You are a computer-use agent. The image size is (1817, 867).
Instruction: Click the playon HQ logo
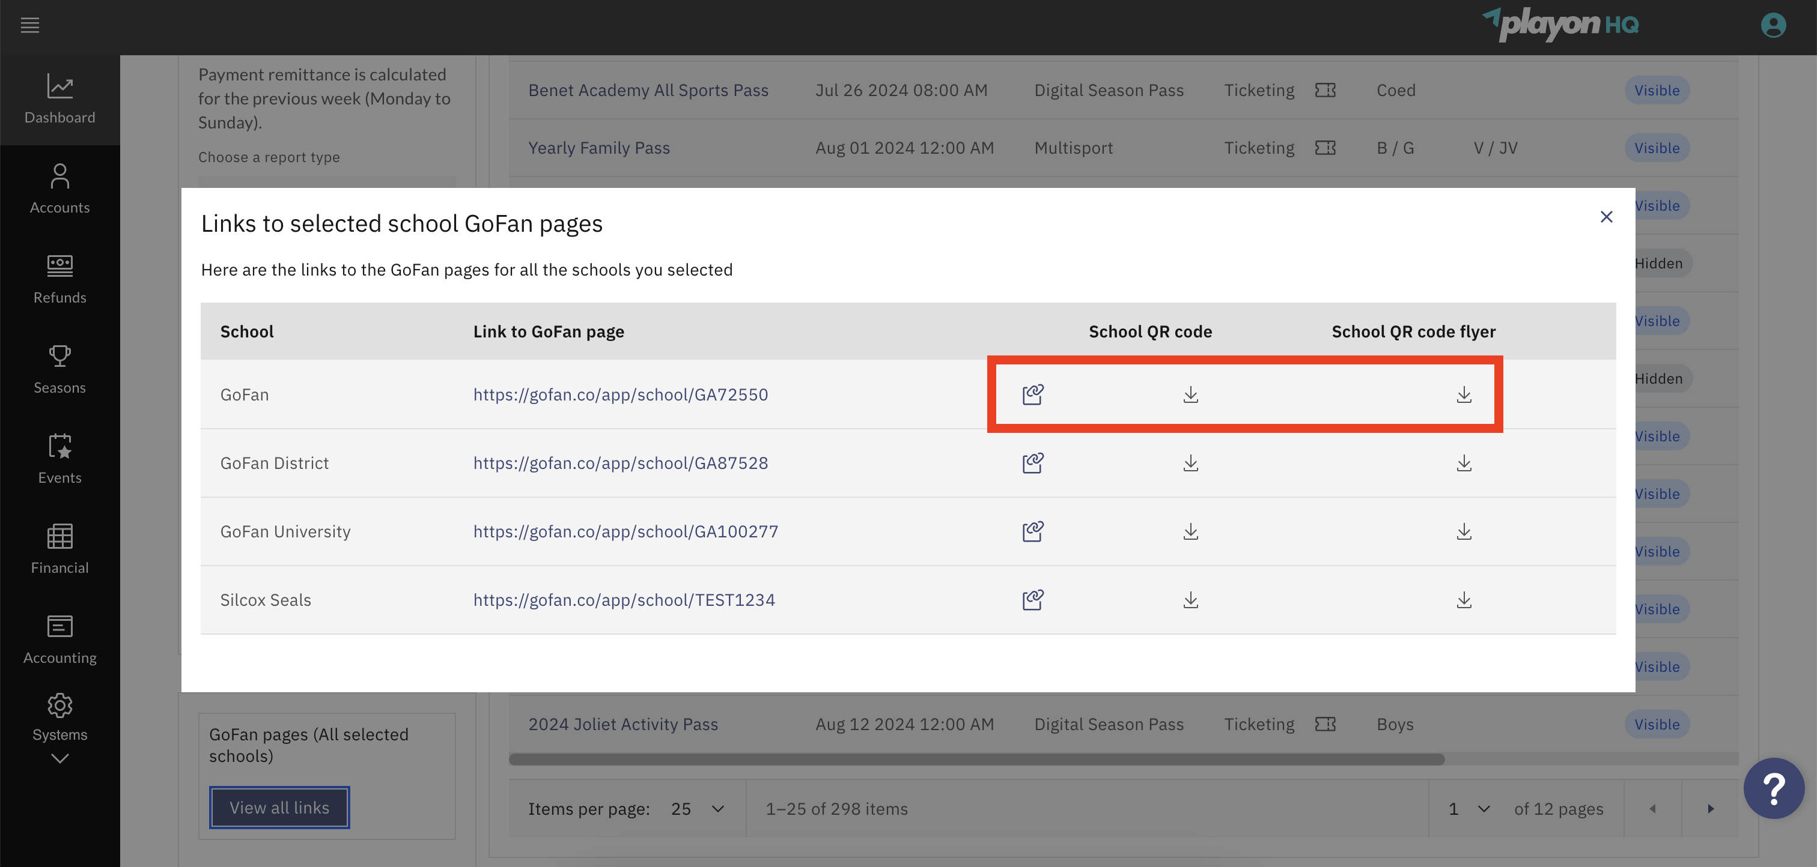tap(1560, 25)
